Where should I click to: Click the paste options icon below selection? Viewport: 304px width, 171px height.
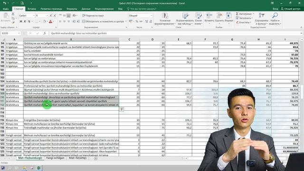[x=122, y=109]
